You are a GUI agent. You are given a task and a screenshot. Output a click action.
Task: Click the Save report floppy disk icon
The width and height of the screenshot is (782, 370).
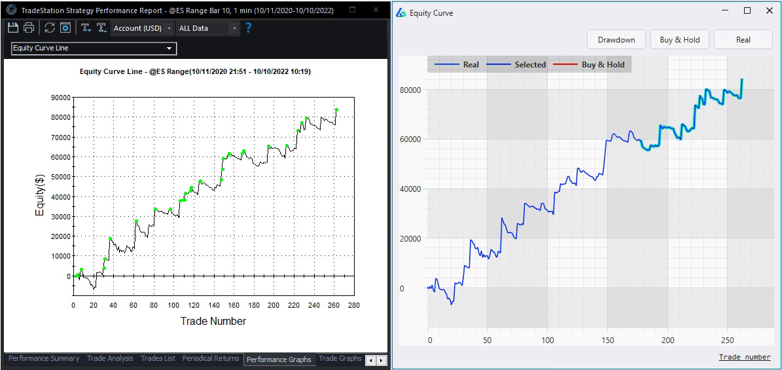(13, 28)
